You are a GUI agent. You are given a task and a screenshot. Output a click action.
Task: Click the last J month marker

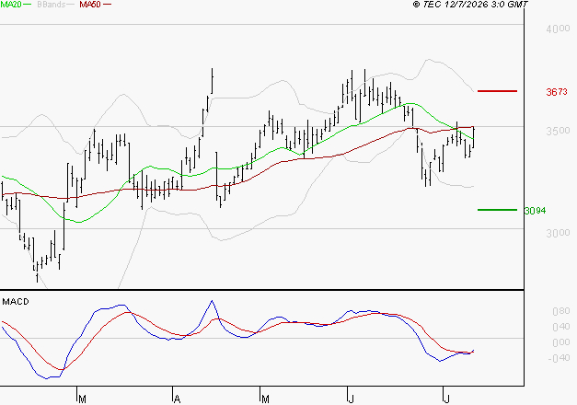coord(446,399)
